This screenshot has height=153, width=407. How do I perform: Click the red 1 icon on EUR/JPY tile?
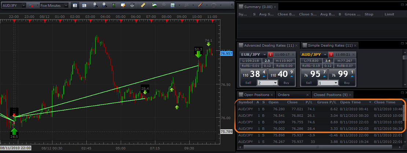[x=270, y=54]
